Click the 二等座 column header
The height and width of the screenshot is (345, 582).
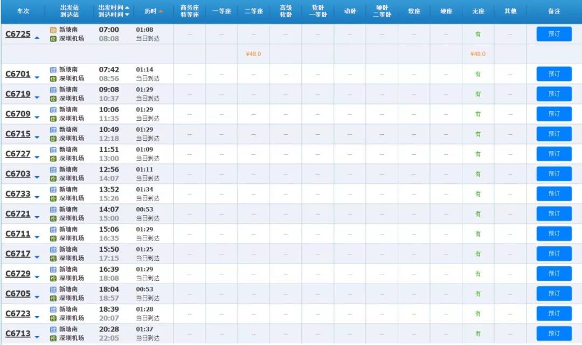(253, 10)
